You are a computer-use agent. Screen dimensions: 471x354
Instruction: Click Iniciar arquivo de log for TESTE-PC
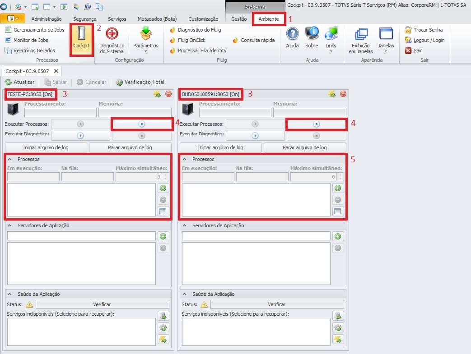(46, 147)
